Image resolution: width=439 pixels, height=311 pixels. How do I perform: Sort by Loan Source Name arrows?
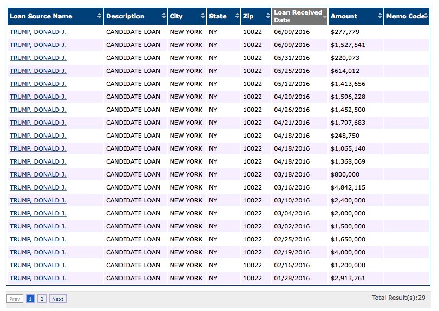99,16
